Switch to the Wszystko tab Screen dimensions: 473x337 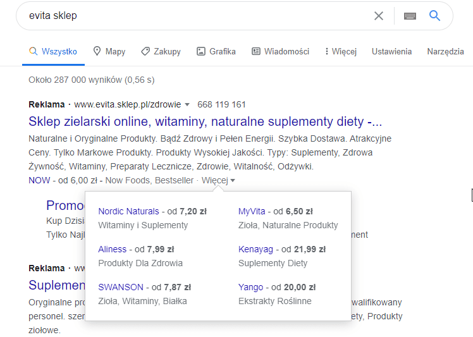(x=53, y=52)
